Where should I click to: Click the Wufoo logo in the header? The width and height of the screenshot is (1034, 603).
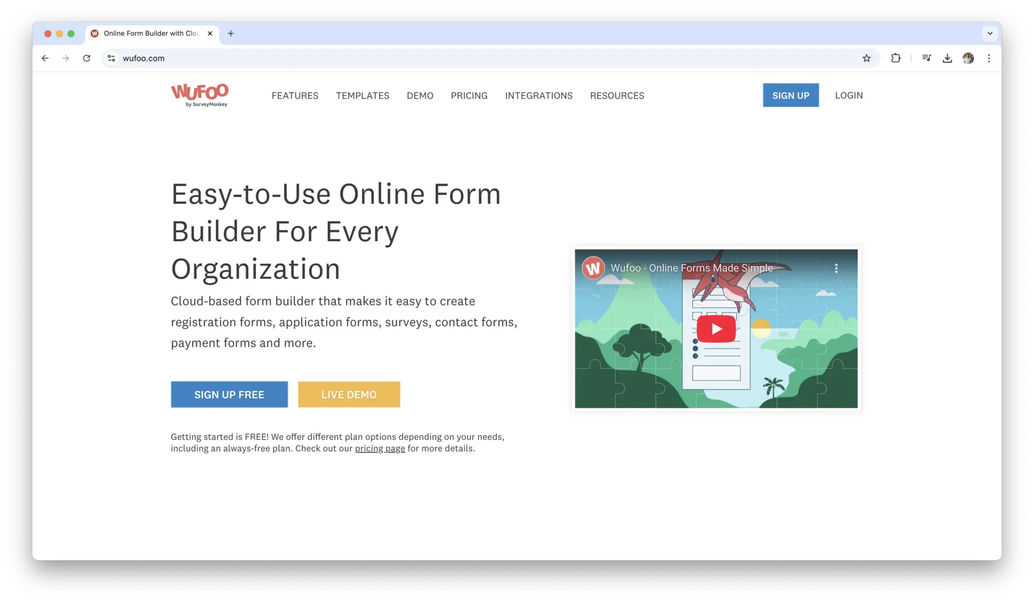click(x=200, y=95)
